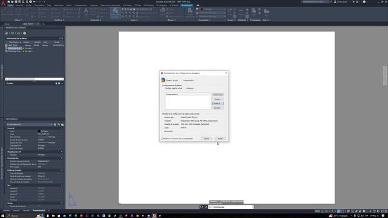This screenshot has height=218, width=388.
Task: Click the Open file quick access icon
Action: (12, 2)
